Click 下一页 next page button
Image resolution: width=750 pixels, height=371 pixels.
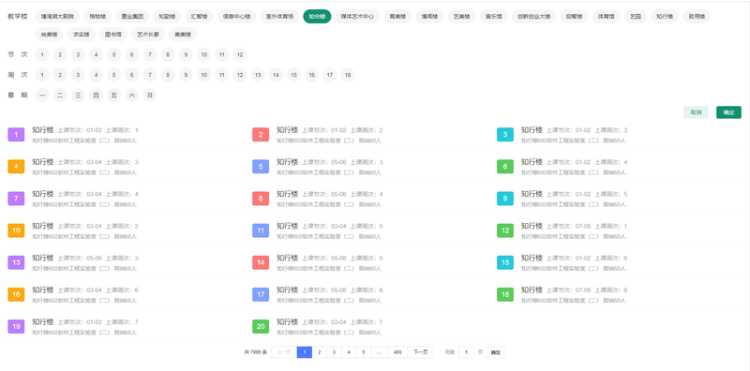point(420,352)
